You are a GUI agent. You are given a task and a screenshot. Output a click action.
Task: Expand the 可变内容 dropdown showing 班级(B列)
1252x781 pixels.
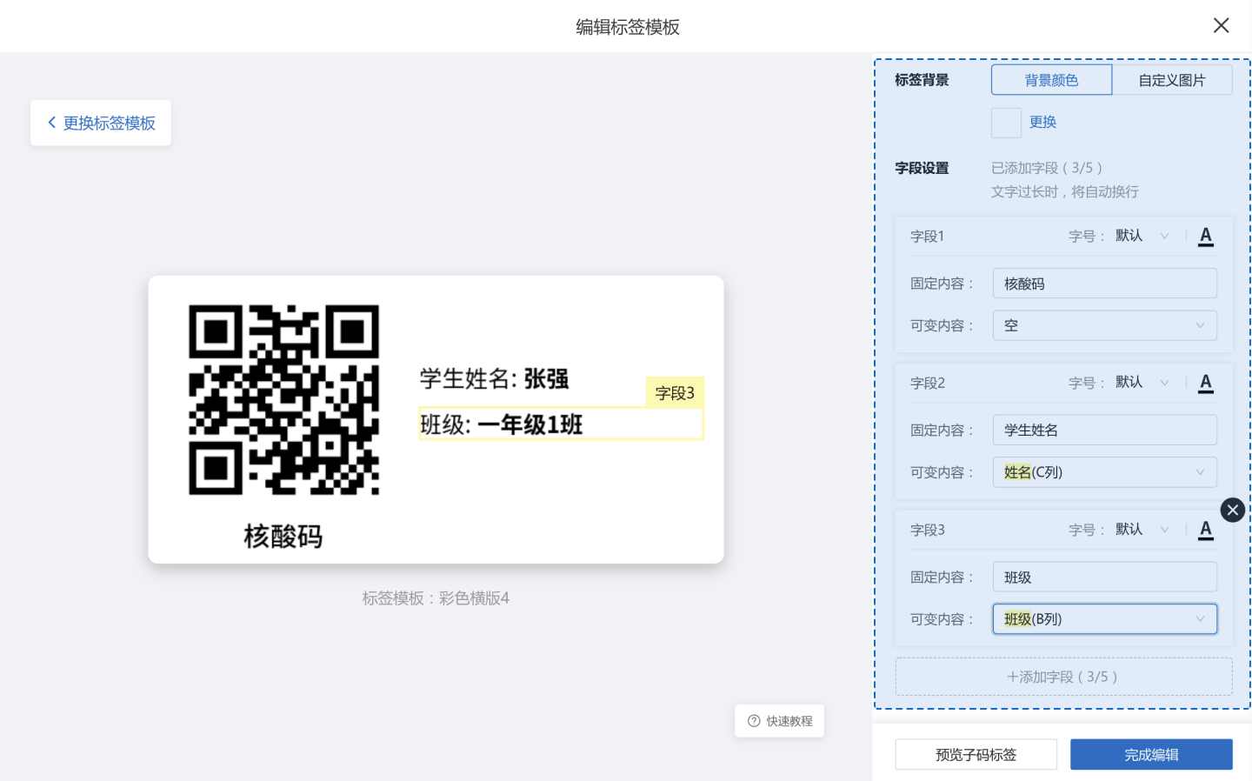click(x=1104, y=619)
